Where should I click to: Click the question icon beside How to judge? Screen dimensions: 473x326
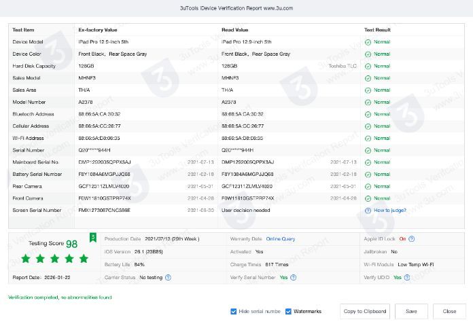pyautogui.click(x=368, y=211)
